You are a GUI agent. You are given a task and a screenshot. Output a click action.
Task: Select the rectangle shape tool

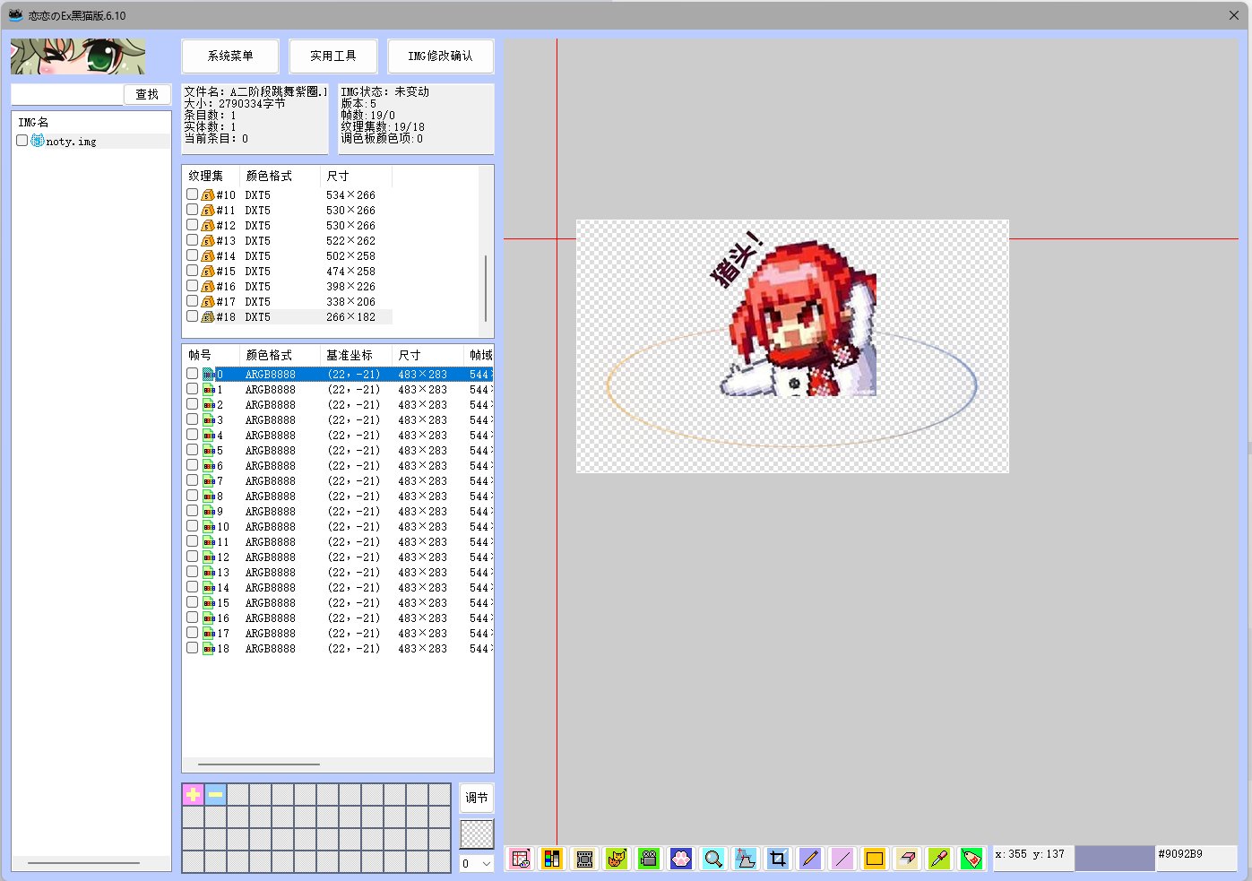875,859
